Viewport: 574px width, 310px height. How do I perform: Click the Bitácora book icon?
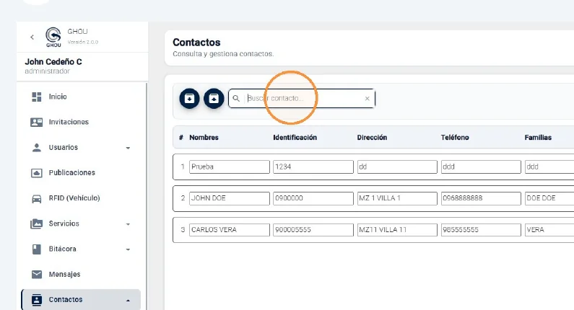(37, 249)
